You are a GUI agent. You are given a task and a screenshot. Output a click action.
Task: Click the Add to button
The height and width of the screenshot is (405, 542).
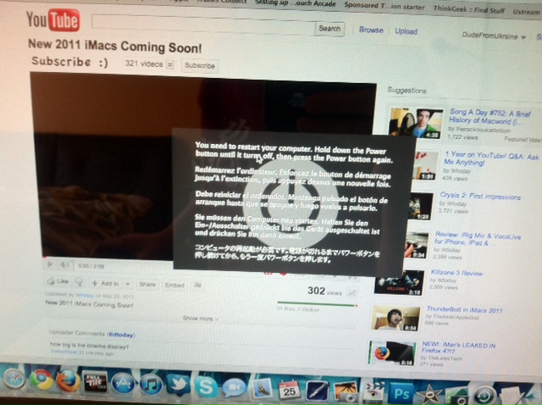[106, 283]
